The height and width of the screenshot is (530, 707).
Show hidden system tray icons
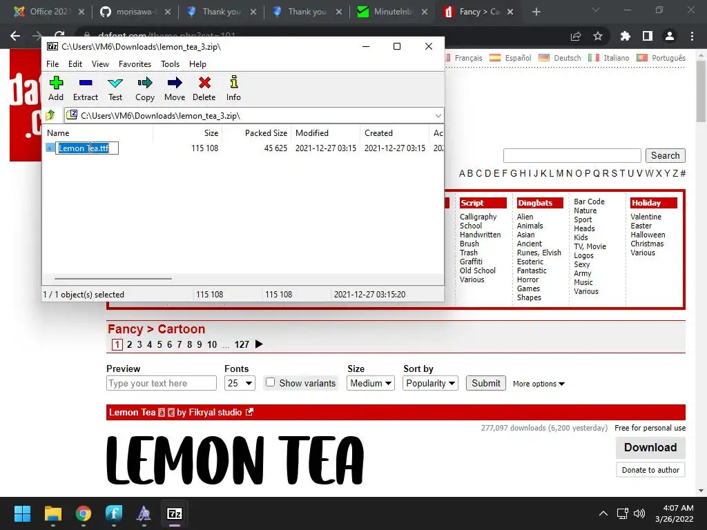(x=603, y=513)
